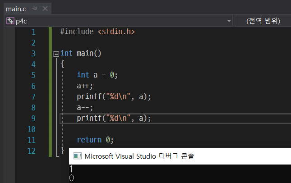Click the opening brace on line 4
Screen dimensions: 291x183
click(62, 64)
